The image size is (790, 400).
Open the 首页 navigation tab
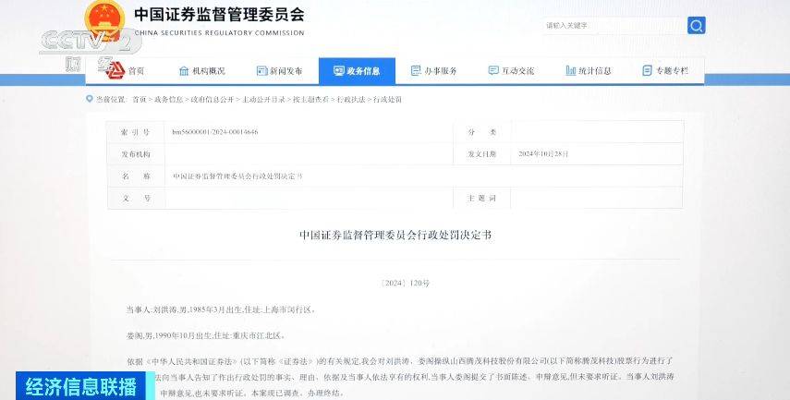tap(136, 71)
